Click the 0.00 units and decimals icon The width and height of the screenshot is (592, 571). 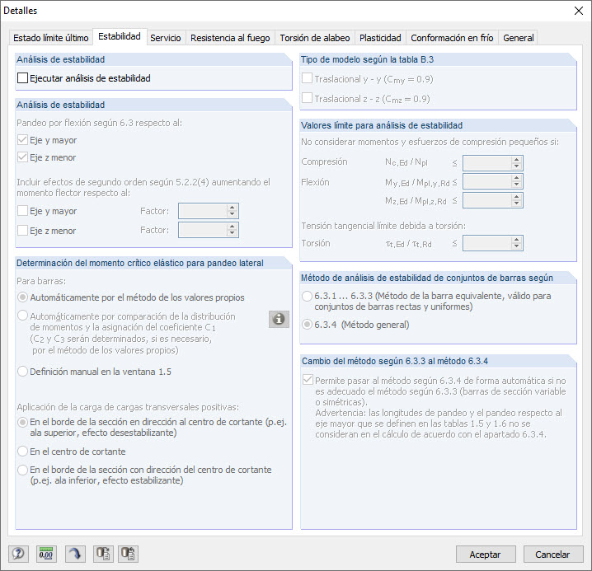pyautogui.click(x=46, y=554)
